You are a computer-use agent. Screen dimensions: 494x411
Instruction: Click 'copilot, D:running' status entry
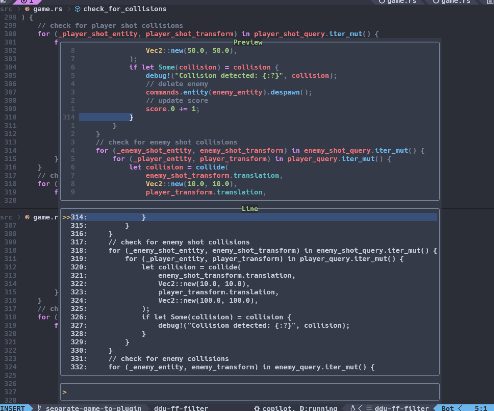pyautogui.click(x=299, y=408)
